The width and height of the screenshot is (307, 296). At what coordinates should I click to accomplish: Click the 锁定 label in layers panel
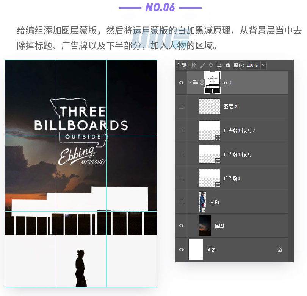click(x=183, y=65)
